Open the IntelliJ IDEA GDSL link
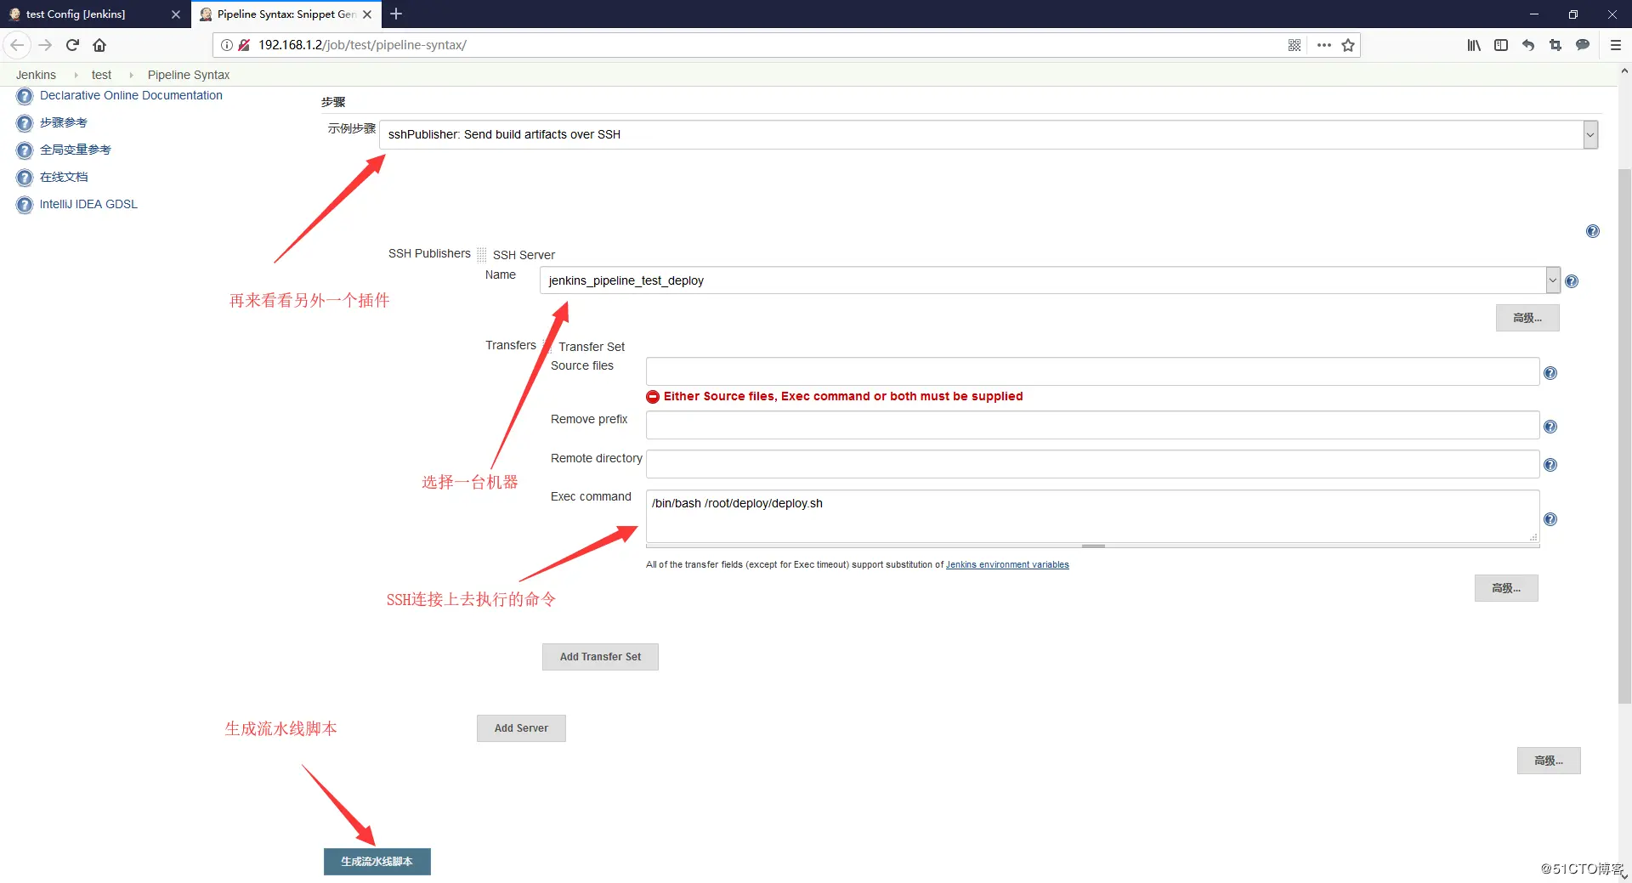 coord(88,204)
